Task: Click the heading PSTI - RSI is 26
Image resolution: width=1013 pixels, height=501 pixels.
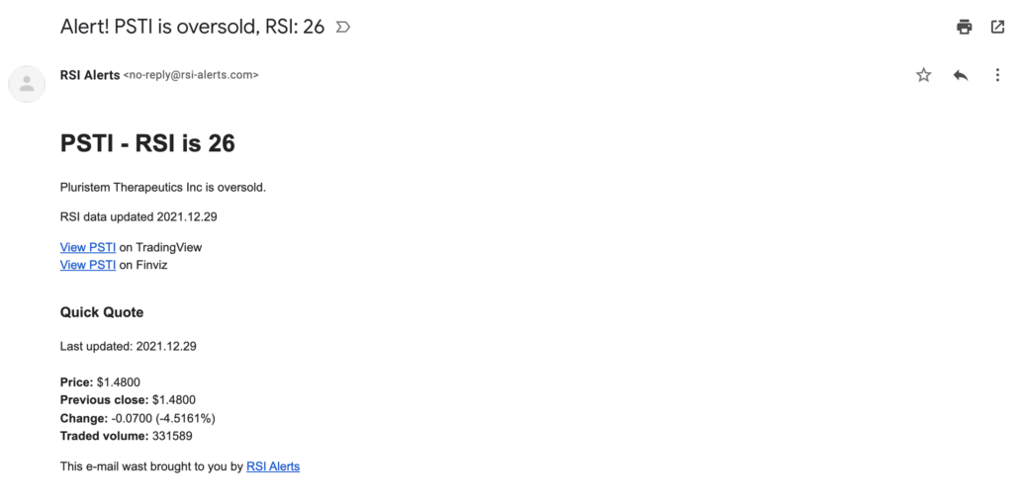Action: [x=147, y=143]
